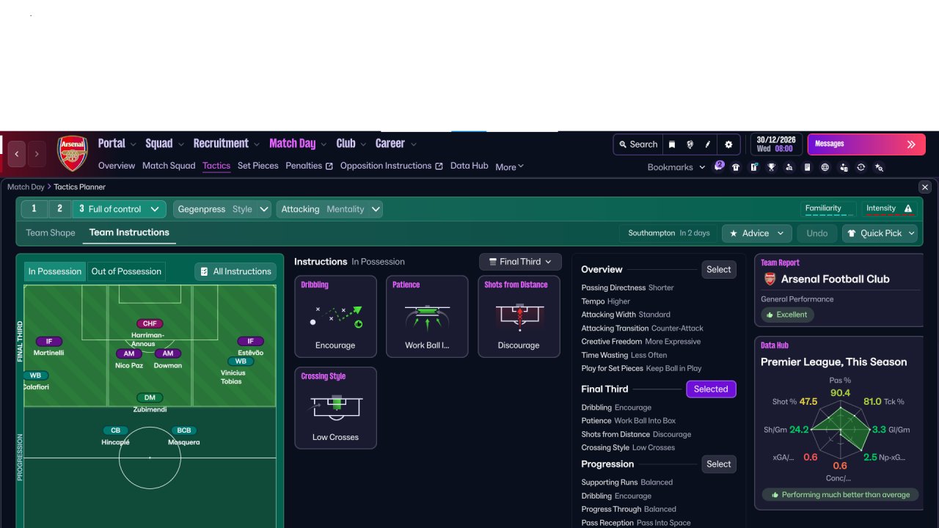This screenshot has width=939, height=528.
Task: Click the Undo button
Action: (817, 233)
